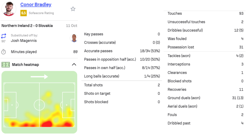The width and height of the screenshot is (247, 135).
Task: Open the Northern Ireland 2 - 0 Slovakia match
Action: [27, 25]
